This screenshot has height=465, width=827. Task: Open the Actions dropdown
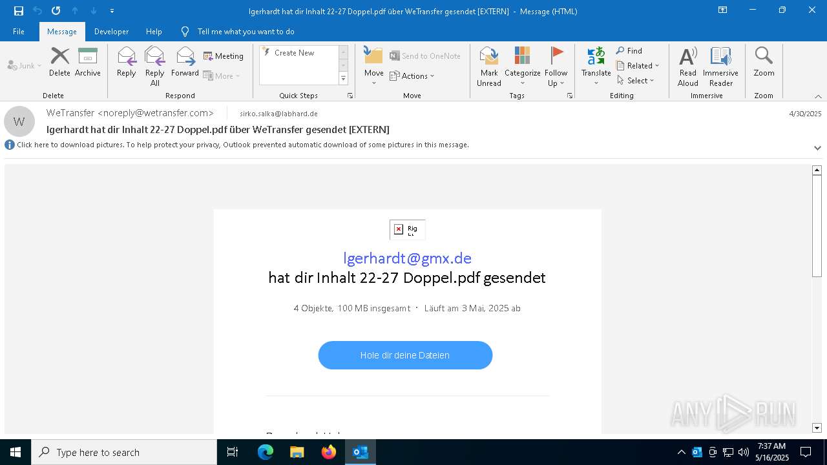412,76
